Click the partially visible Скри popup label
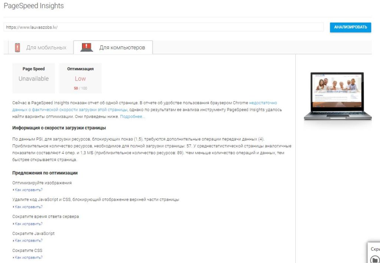 375,249
